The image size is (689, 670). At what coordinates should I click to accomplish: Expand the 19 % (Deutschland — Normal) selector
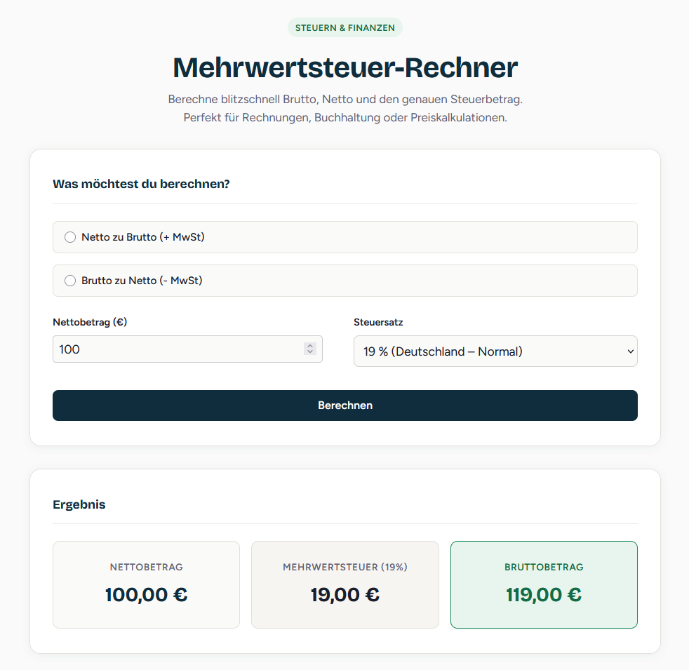(x=495, y=351)
